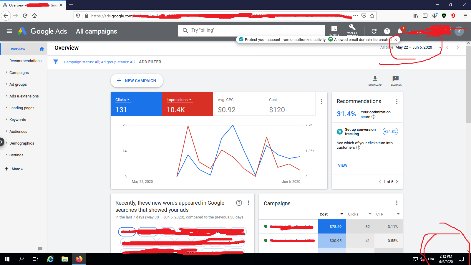Click the Firefox home button
471x265 pixels.
(x=34, y=16)
